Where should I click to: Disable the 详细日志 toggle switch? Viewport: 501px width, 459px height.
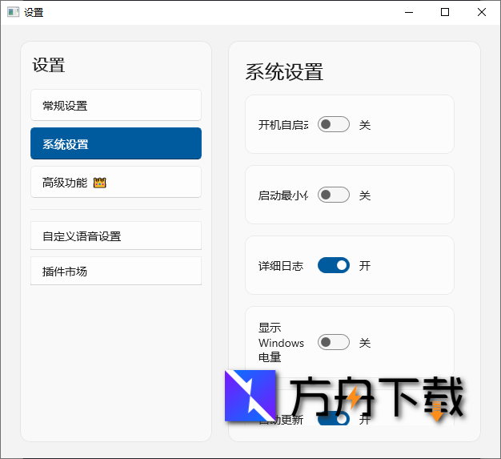[333, 265]
